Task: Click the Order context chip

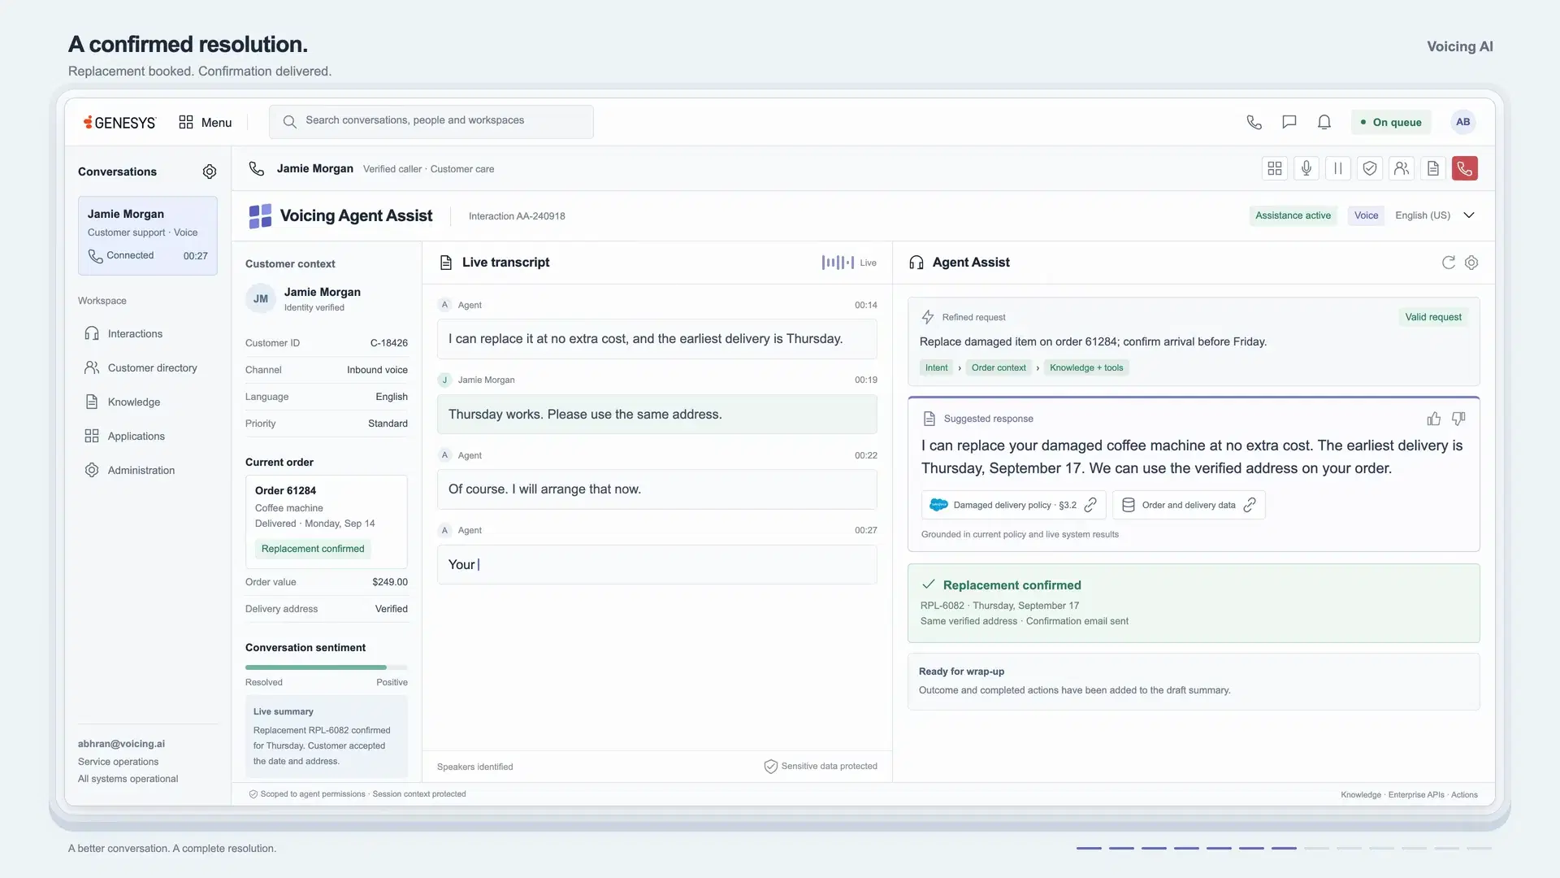Action: pos(999,368)
